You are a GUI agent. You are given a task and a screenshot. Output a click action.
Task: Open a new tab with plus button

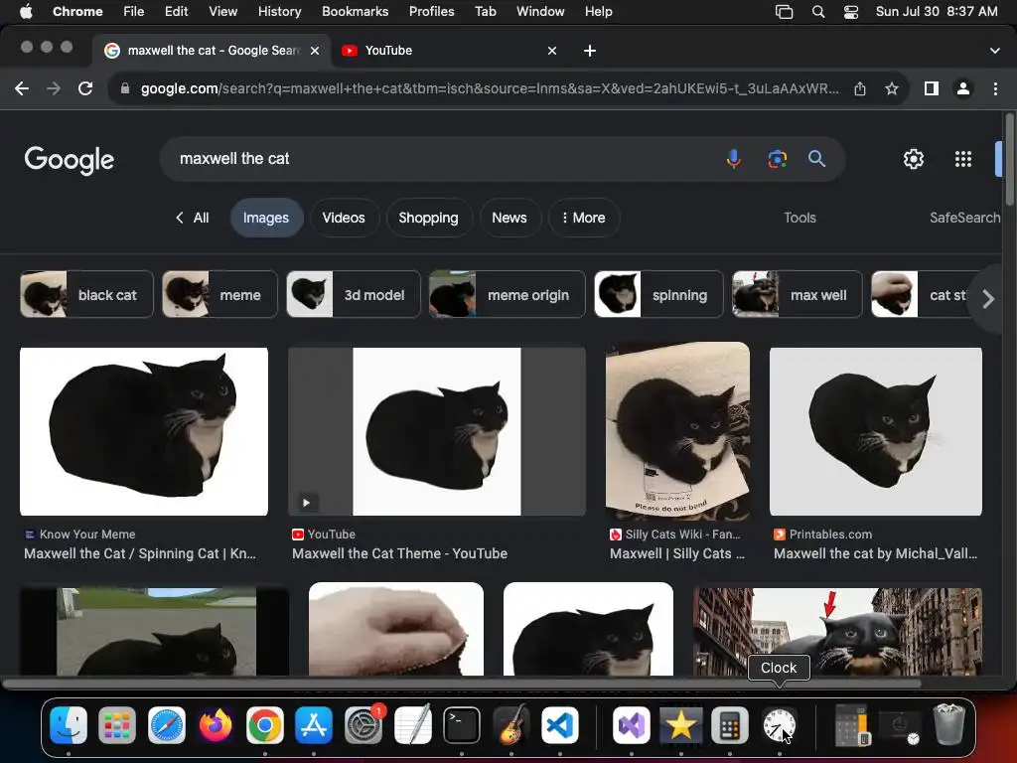point(590,51)
